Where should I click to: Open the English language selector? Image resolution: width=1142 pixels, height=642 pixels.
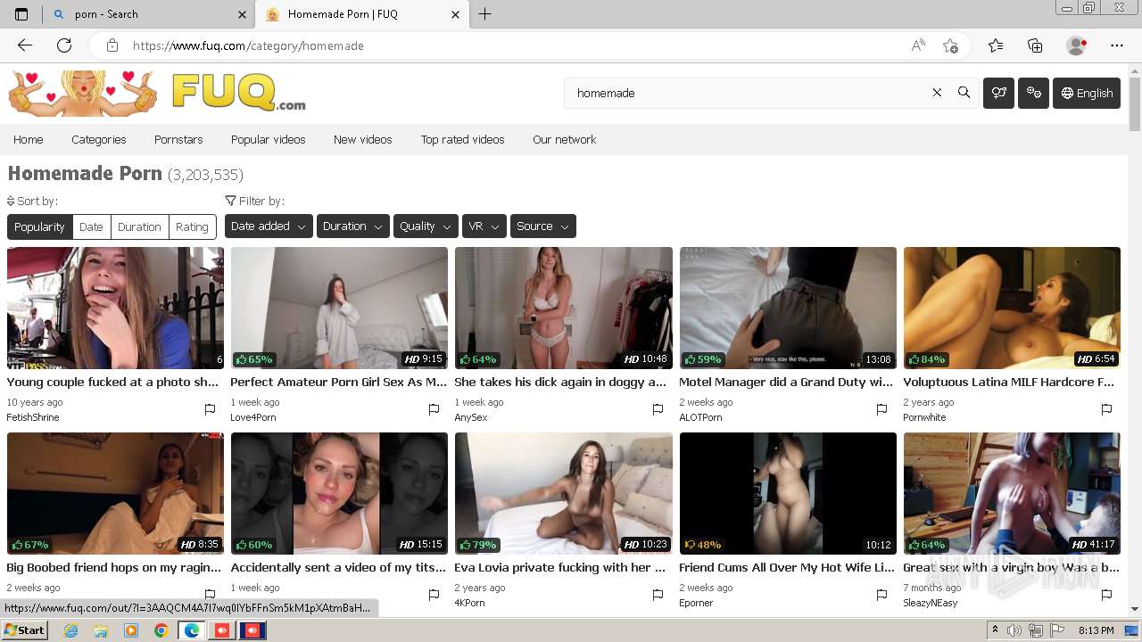(1087, 93)
